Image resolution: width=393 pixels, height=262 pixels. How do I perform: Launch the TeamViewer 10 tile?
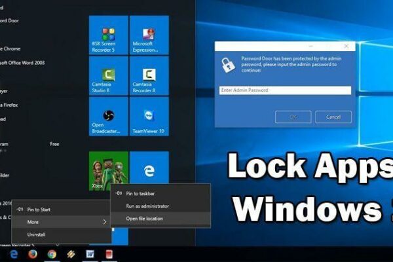click(x=149, y=117)
